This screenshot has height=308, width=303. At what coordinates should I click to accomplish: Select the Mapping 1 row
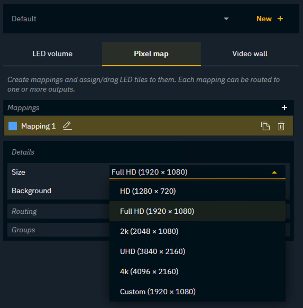149,126
